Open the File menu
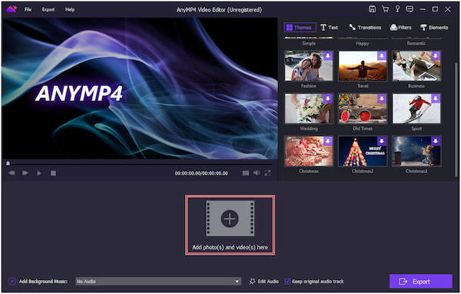The image size is (461, 294). pos(28,9)
